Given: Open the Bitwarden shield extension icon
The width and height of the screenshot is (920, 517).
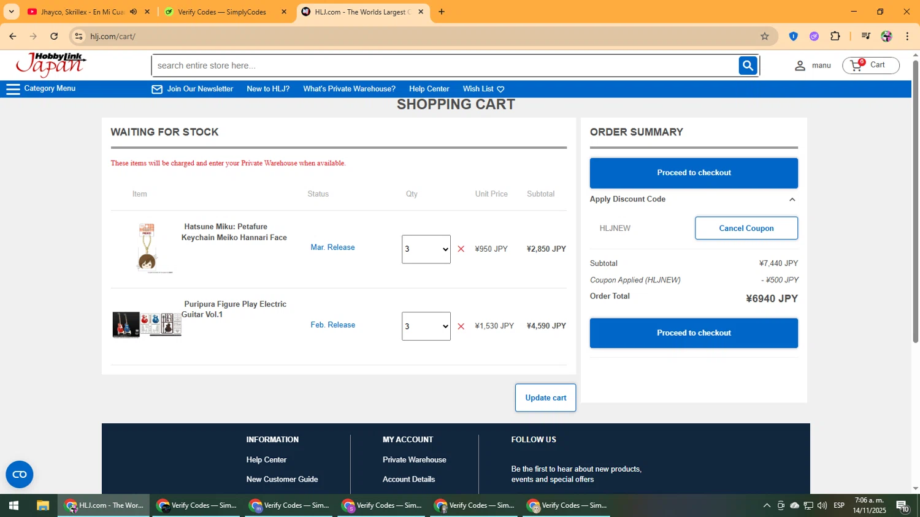Looking at the screenshot, I should (793, 36).
